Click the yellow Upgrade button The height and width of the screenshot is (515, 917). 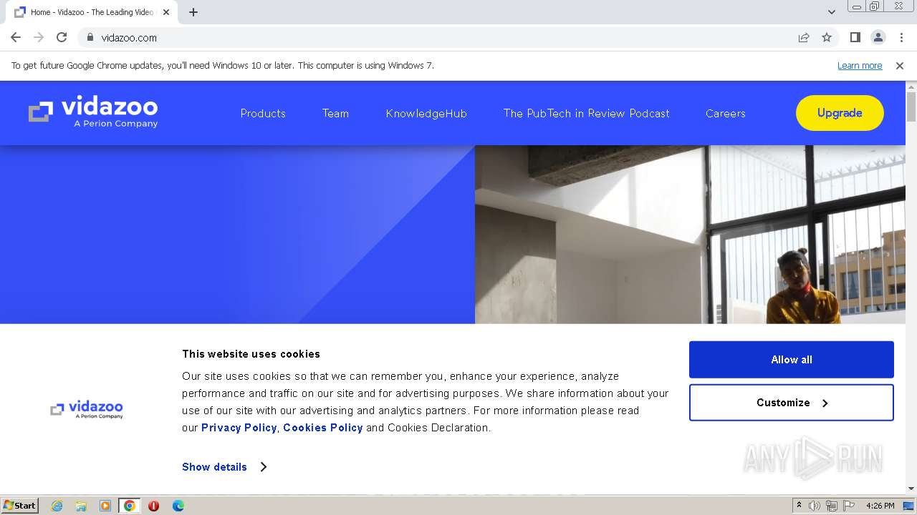tap(840, 113)
